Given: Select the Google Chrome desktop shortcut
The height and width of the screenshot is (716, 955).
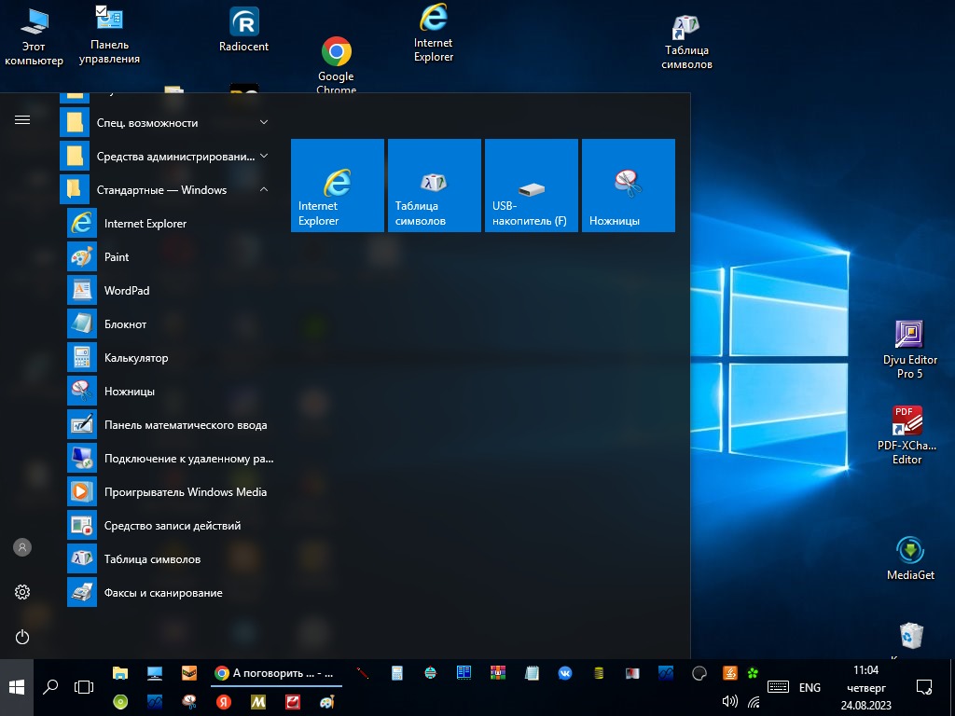Looking at the screenshot, I should 336,66.
